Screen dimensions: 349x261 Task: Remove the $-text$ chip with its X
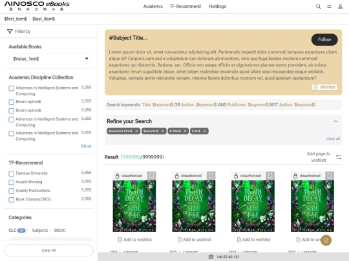pyautogui.click(x=204, y=131)
